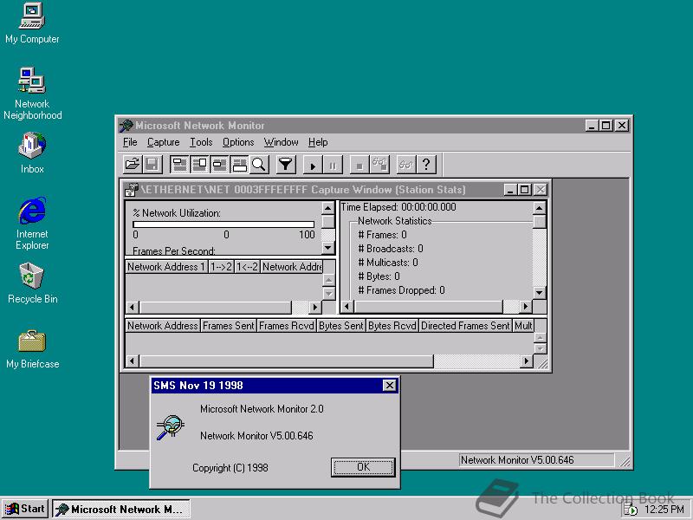Open the capture filter funnel icon
This screenshot has width=693, height=520.
point(286,165)
